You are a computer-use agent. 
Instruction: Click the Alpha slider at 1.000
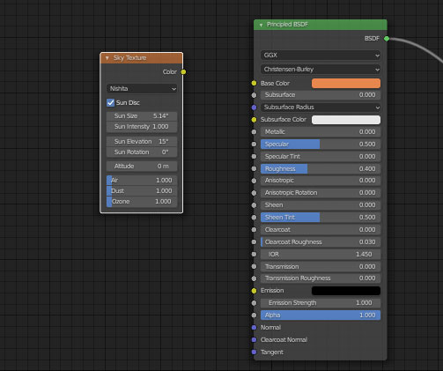coord(321,315)
